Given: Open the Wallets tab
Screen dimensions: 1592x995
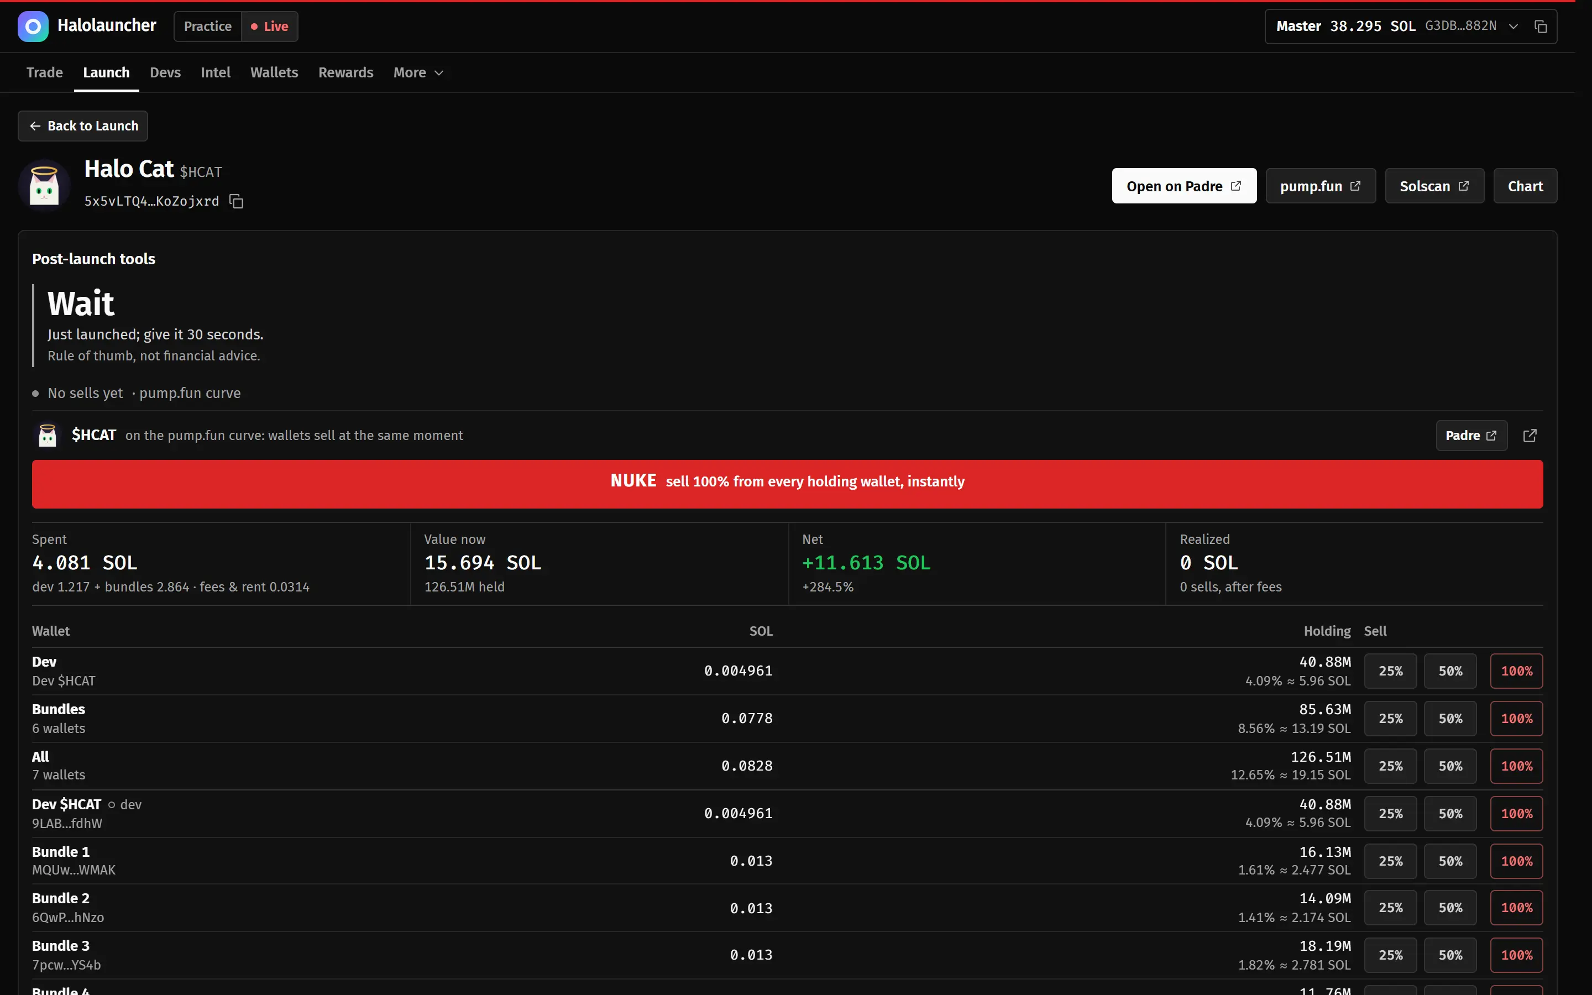Looking at the screenshot, I should [x=274, y=72].
